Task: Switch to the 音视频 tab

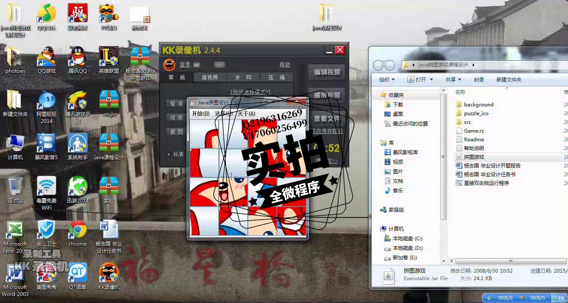Action: tap(210, 77)
